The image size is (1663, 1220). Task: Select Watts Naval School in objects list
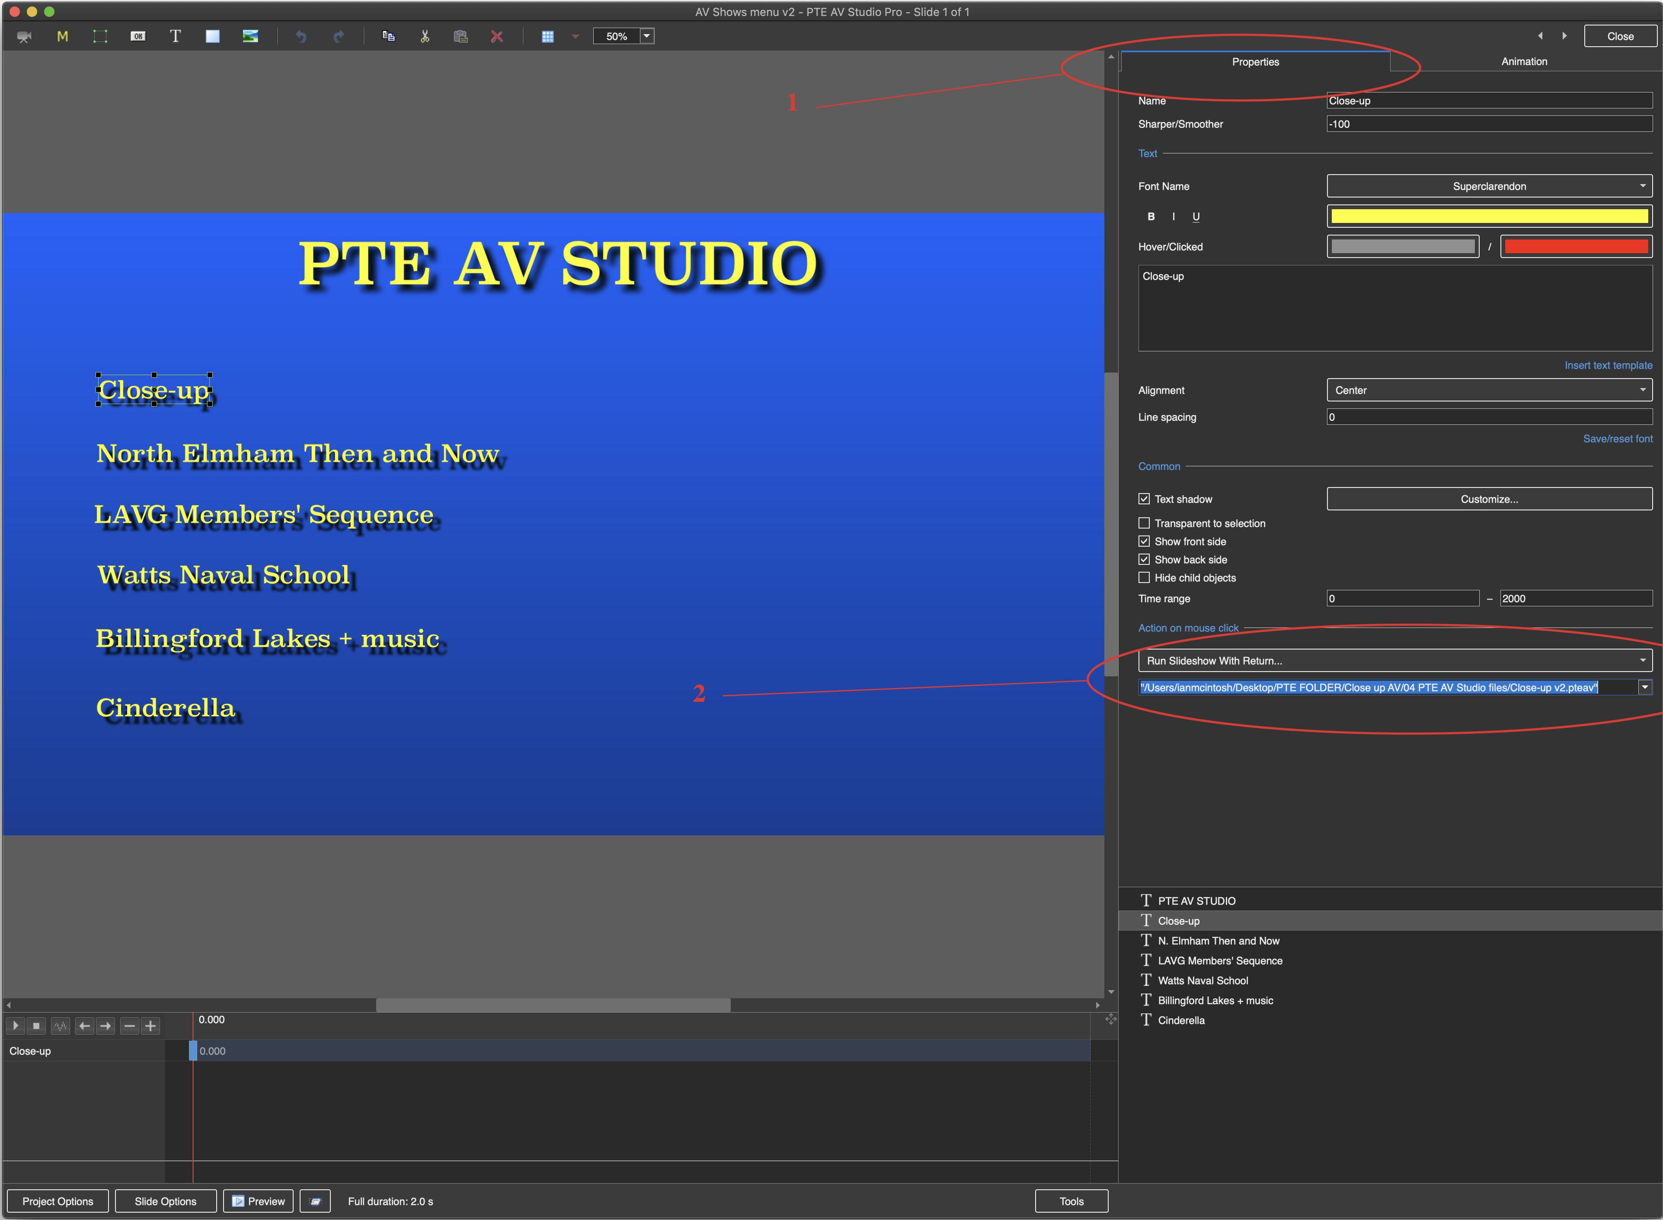1203,980
